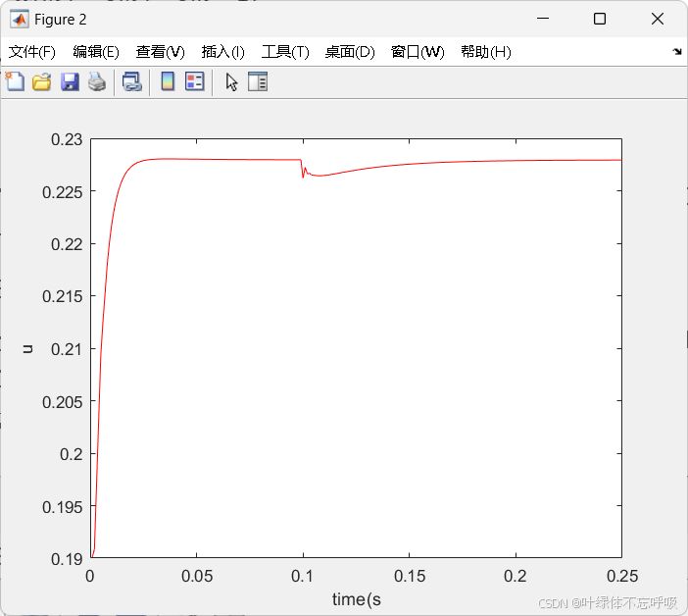Insert Colorbar using the toolbar icon

168,81
